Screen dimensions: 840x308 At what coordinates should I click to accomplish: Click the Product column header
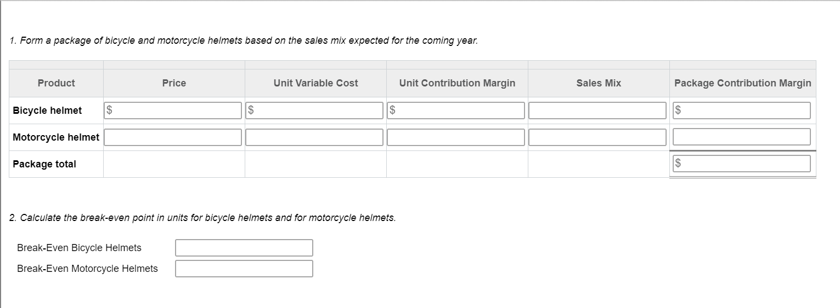pos(56,83)
